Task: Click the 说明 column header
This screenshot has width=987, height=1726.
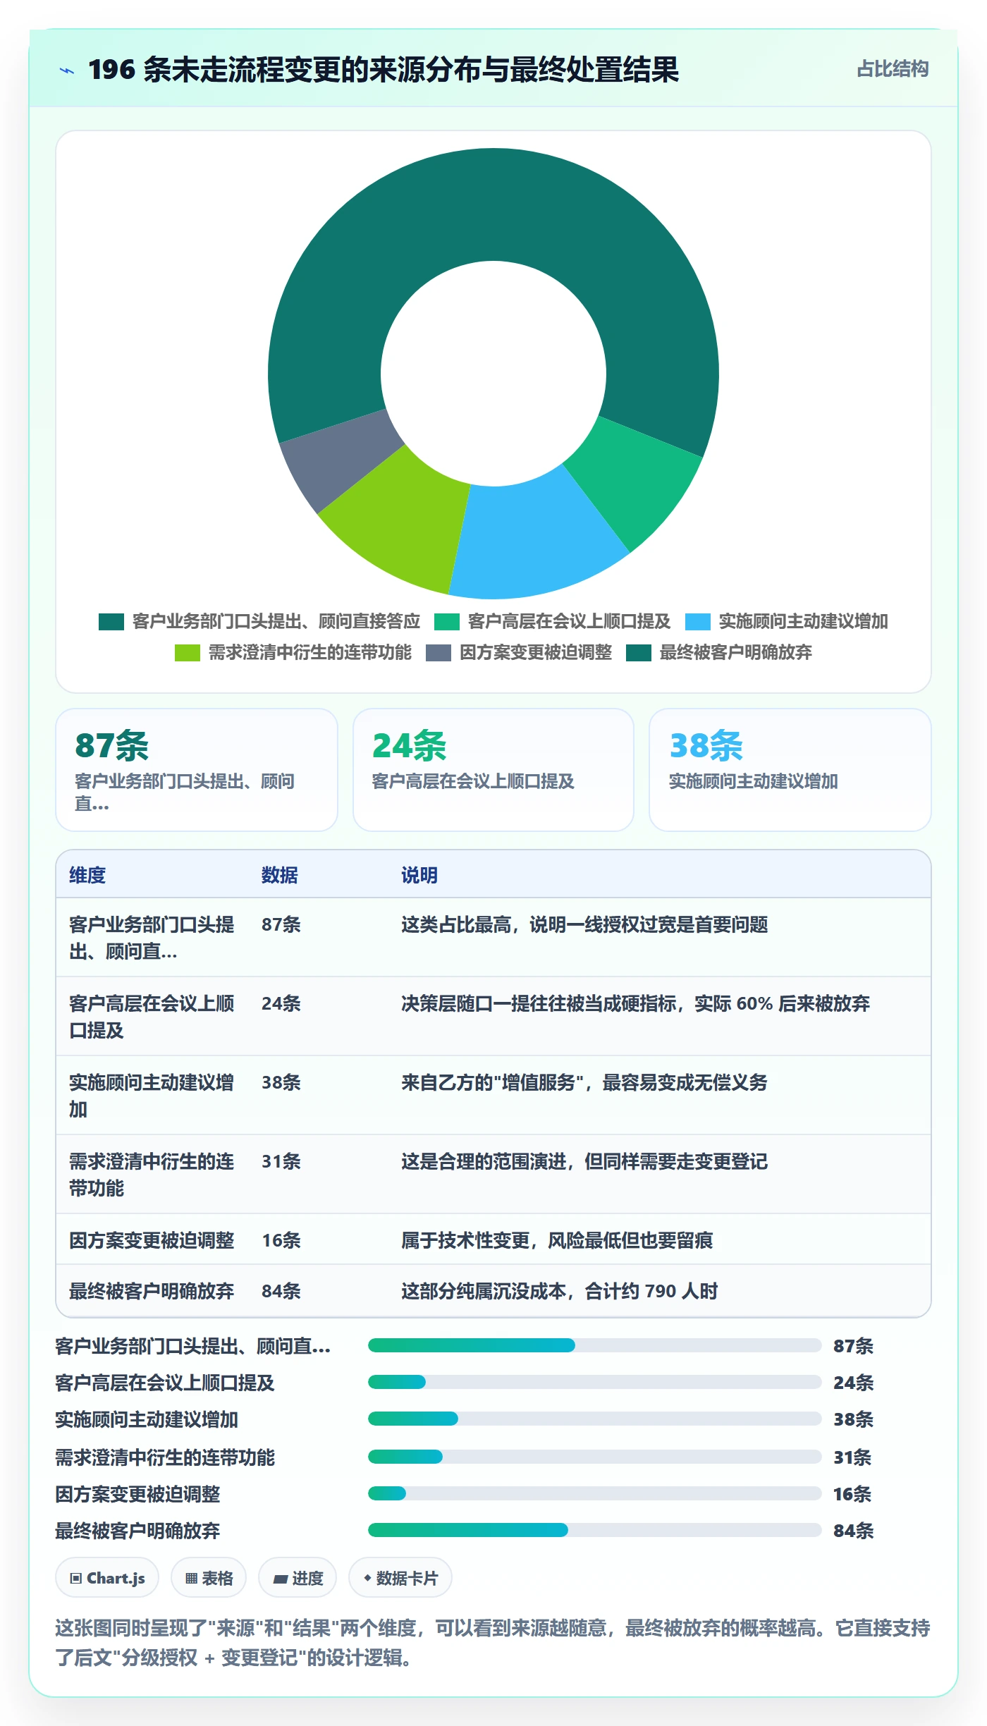Action: [419, 875]
